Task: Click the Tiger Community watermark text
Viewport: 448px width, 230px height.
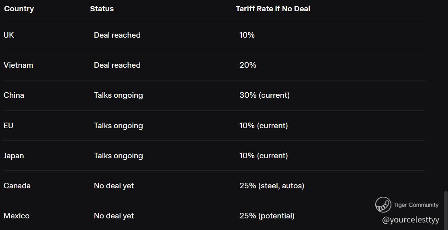Action: tap(416, 205)
